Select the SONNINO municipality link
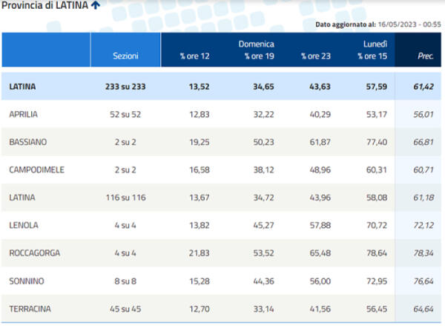Image resolution: width=445 pixels, height=328 pixels. click(25, 281)
